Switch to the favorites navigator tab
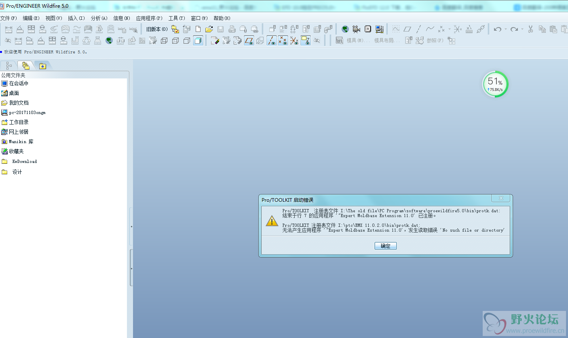This screenshot has width=568, height=338. [42, 65]
